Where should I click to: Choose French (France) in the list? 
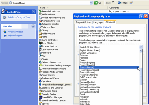tap(109, 67)
